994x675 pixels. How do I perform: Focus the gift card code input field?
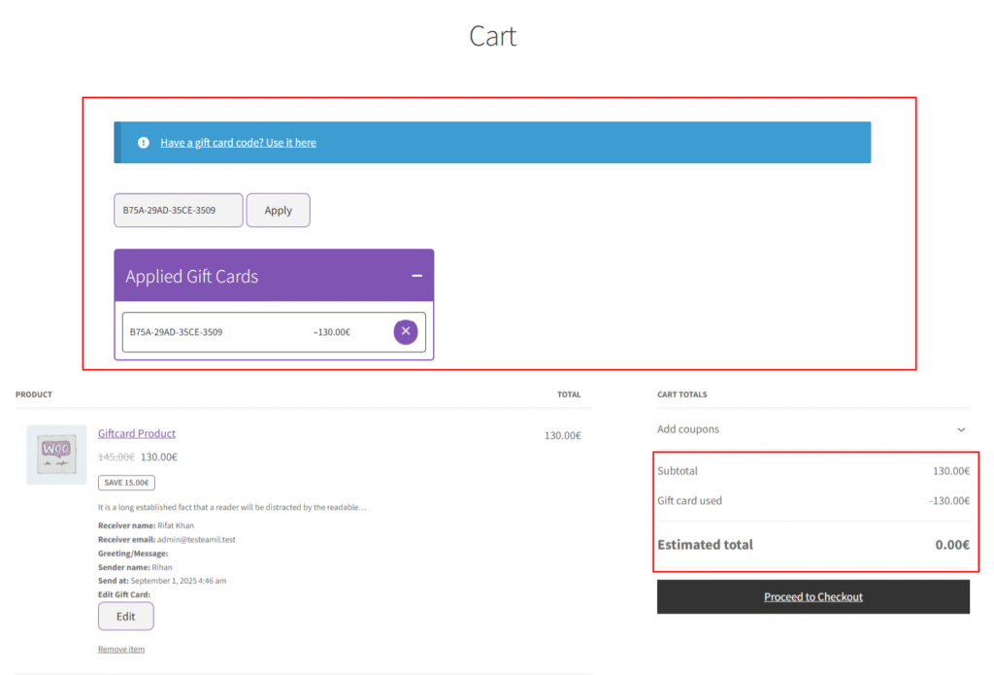click(179, 210)
